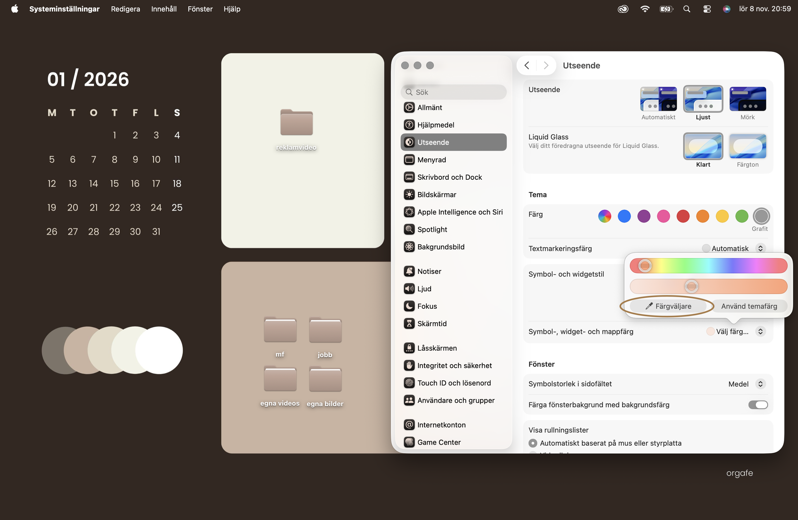Open the Redigera menu
Viewport: 798px width, 520px height.
point(125,9)
